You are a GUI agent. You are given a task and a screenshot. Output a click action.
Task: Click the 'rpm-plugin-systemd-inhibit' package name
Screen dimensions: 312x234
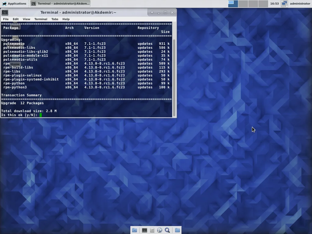(x=31, y=80)
